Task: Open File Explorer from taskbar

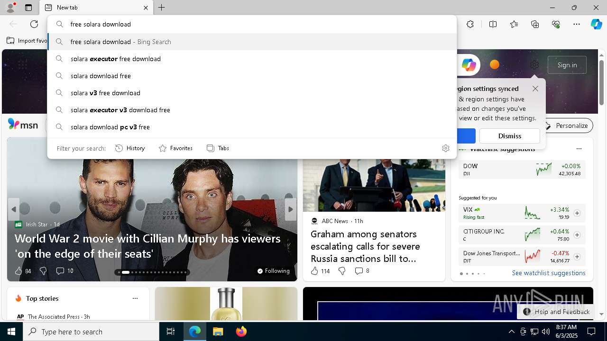Action: tap(218, 332)
